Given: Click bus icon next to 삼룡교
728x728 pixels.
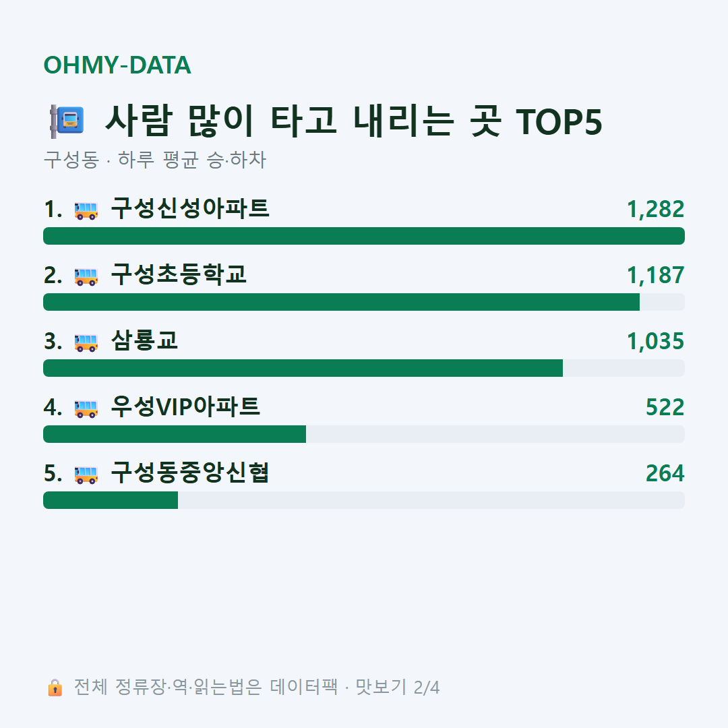Looking at the screenshot, I should coord(86,342).
